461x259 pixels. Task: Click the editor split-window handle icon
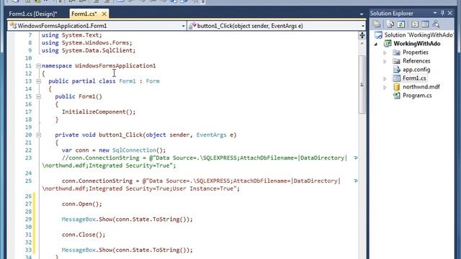pyautogui.click(x=362, y=35)
